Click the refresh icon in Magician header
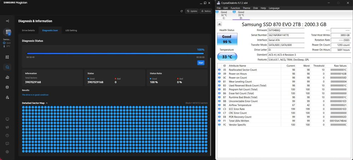Screen dimensions: 353x160 pos(181,11)
